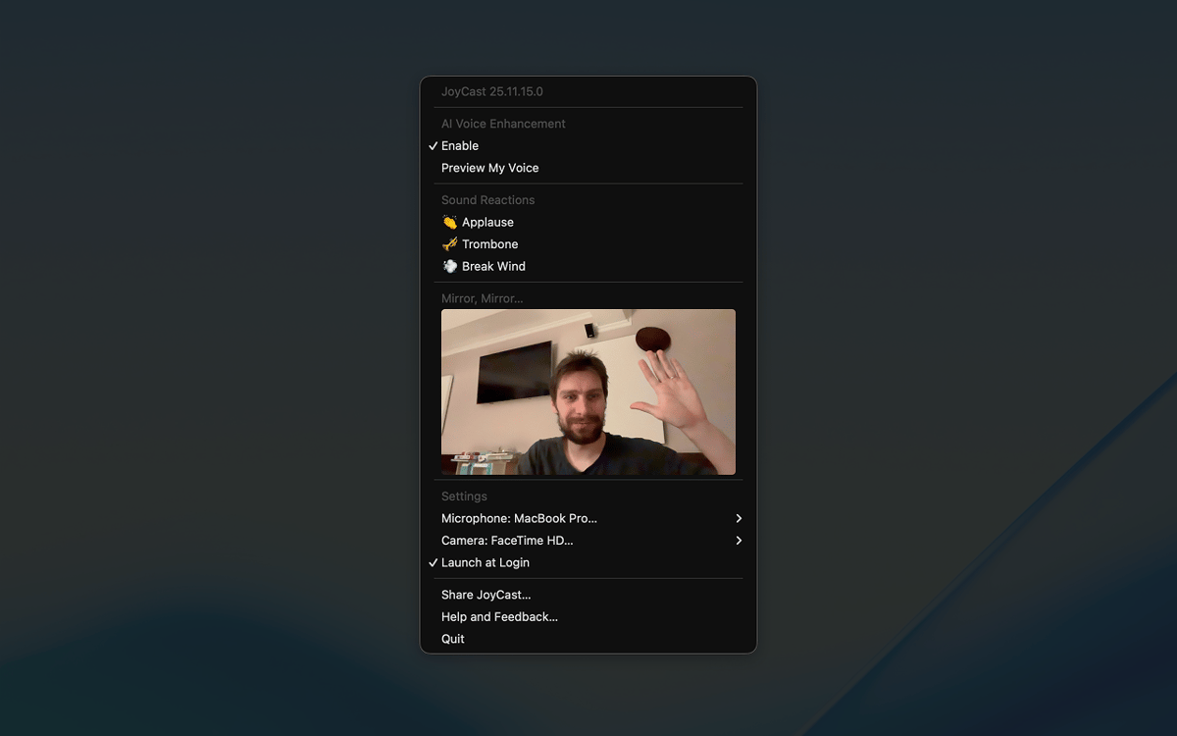Toggle the Launch at Login option
The width and height of the screenshot is (1177, 736).
click(x=486, y=563)
